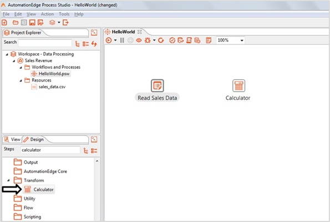Pause the running workflow
Image resolution: width=330 pixels, height=222 pixels.
[x=122, y=40]
